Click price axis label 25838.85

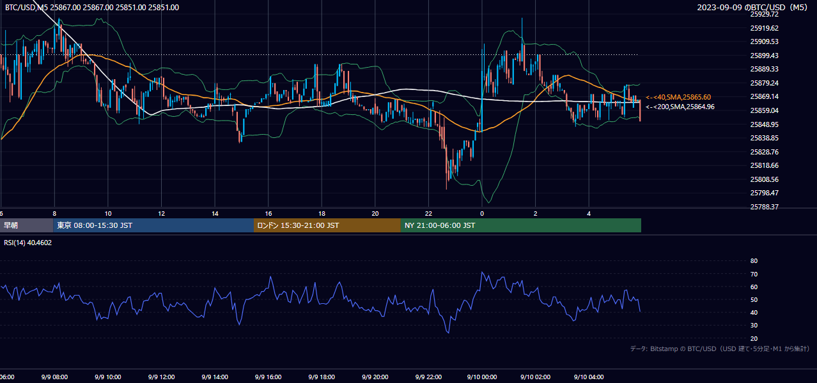click(764, 138)
